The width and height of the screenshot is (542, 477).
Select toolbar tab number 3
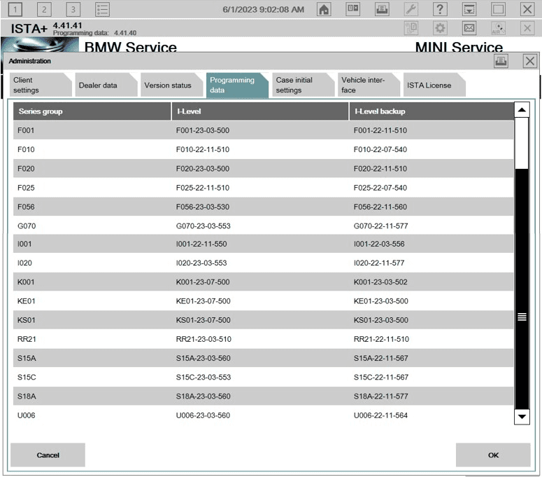pos(73,9)
